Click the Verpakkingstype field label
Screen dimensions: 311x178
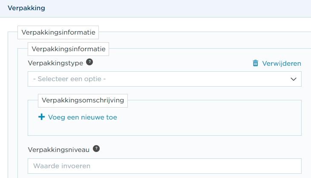tap(55, 63)
